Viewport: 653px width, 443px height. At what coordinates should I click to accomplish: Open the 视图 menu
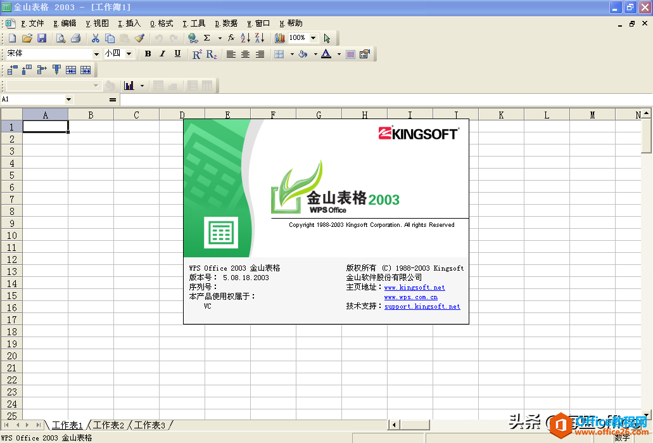pos(97,23)
